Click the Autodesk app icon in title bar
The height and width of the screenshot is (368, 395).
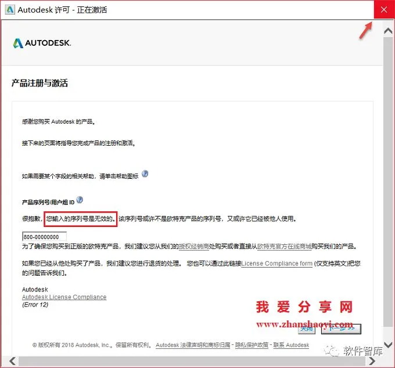[10, 10]
